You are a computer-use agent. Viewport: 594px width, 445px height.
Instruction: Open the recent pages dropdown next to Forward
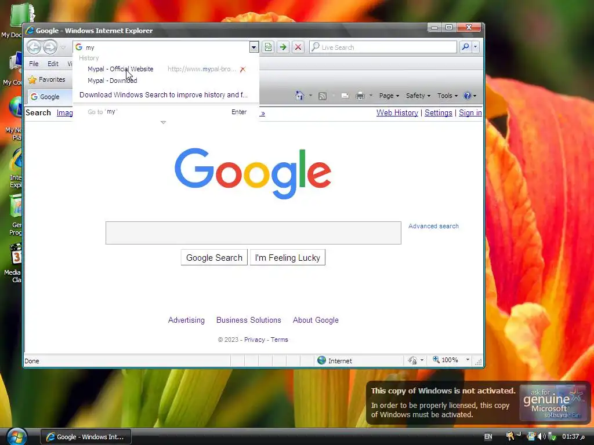click(63, 48)
